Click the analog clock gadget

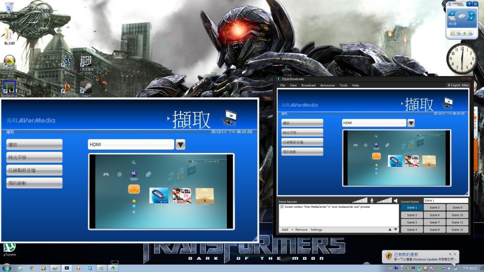point(462,58)
